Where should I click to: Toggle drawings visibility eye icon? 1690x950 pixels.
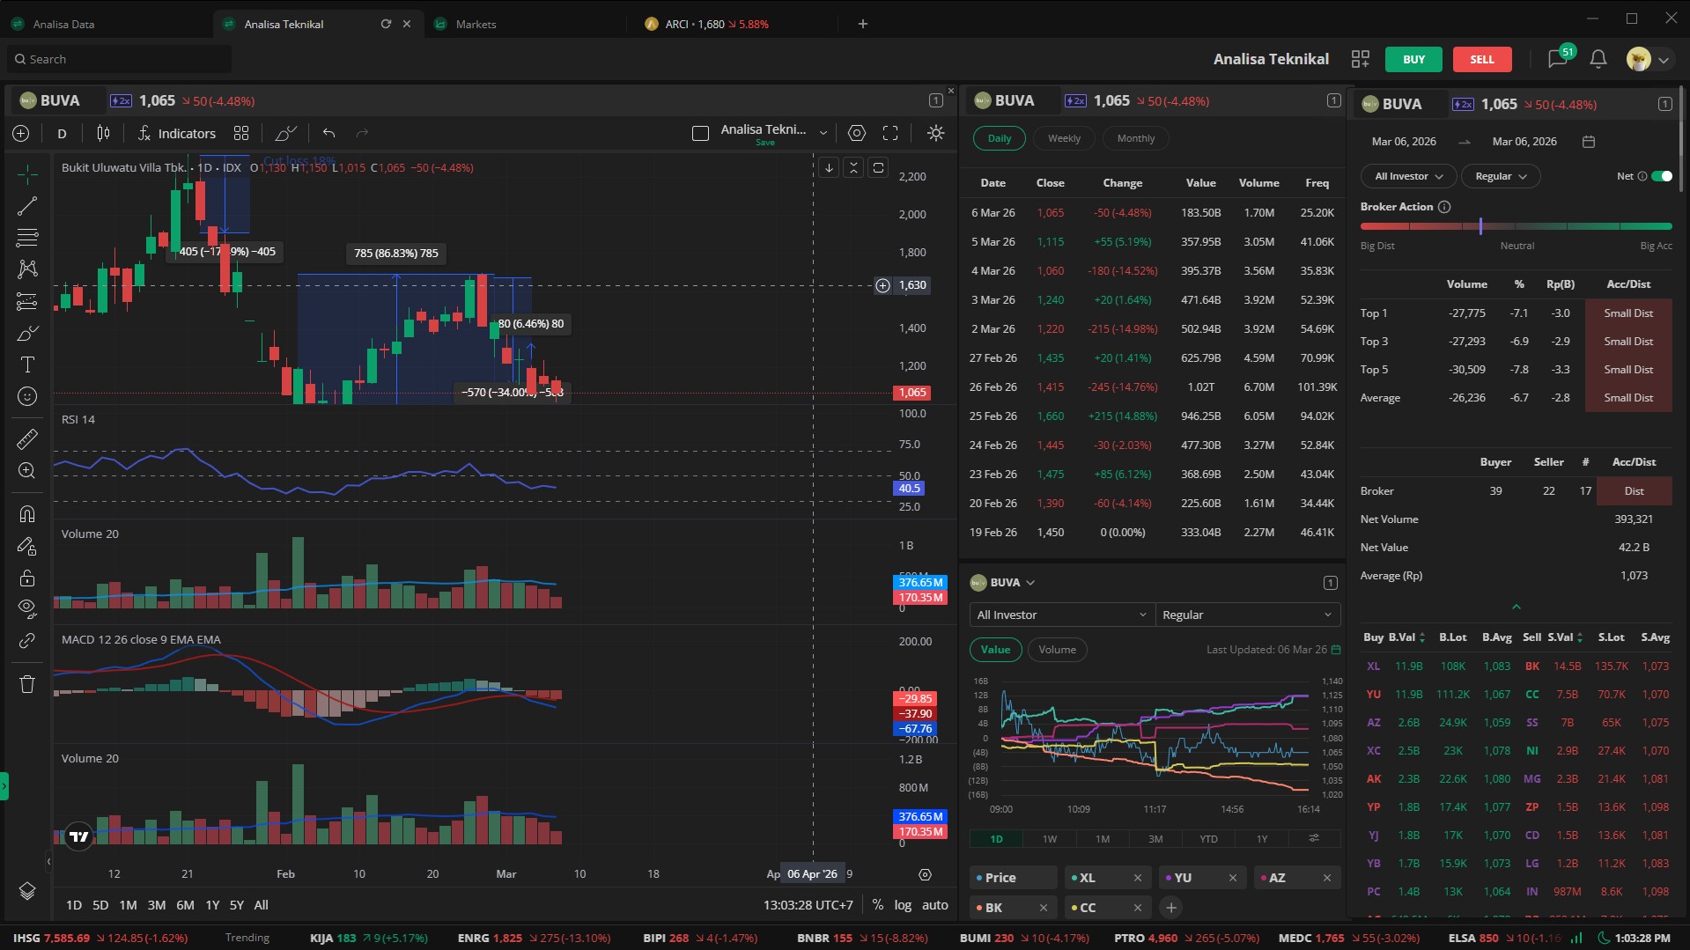click(x=27, y=608)
